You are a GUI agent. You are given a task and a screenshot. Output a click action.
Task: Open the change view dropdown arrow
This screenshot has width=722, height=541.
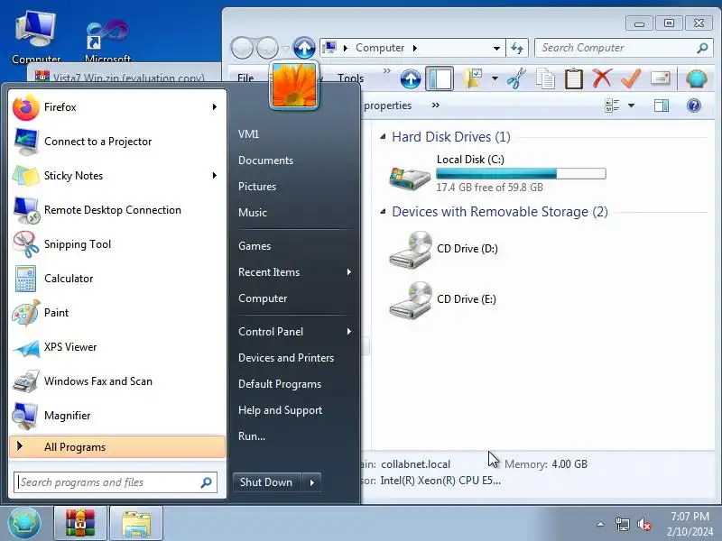tap(631, 105)
